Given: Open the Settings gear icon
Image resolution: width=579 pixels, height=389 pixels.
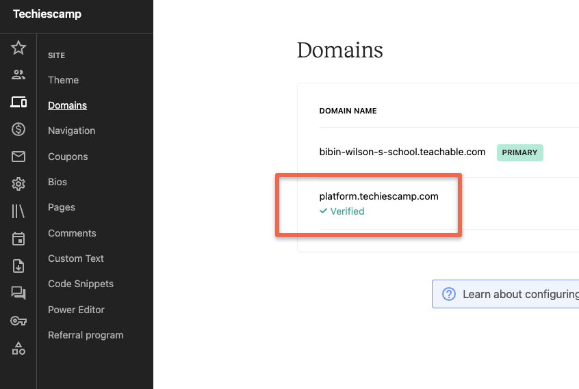Looking at the screenshot, I should click(18, 184).
